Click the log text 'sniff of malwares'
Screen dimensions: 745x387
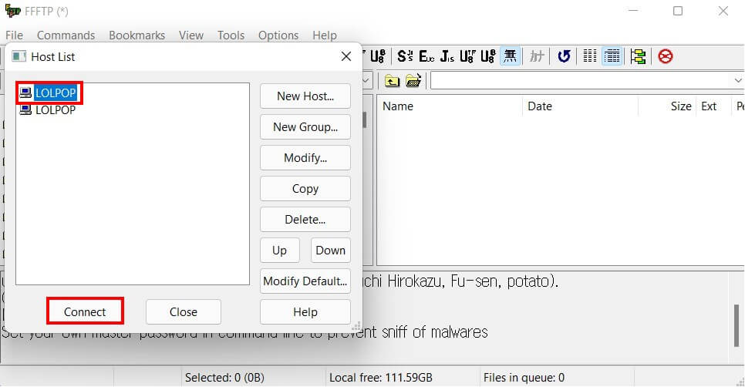[x=435, y=332]
